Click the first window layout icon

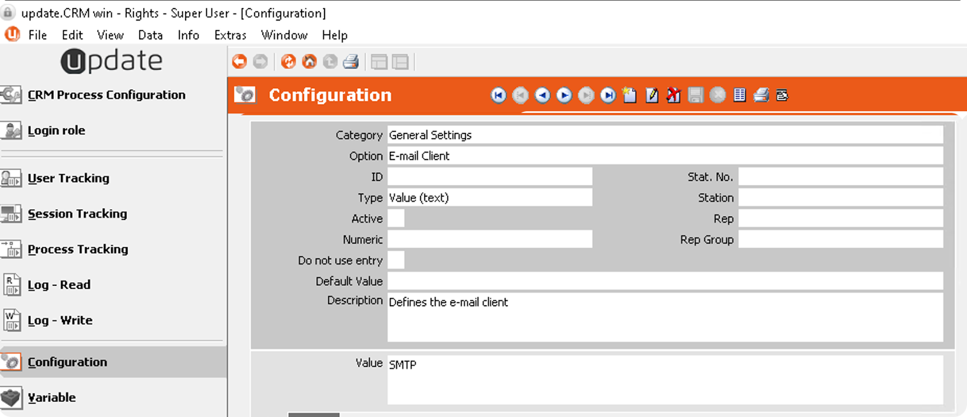(379, 62)
